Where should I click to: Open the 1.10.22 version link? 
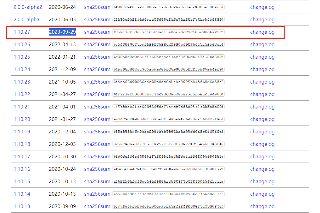click(22, 94)
